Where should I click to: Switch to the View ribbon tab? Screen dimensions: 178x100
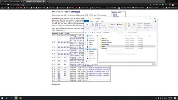[102, 21]
